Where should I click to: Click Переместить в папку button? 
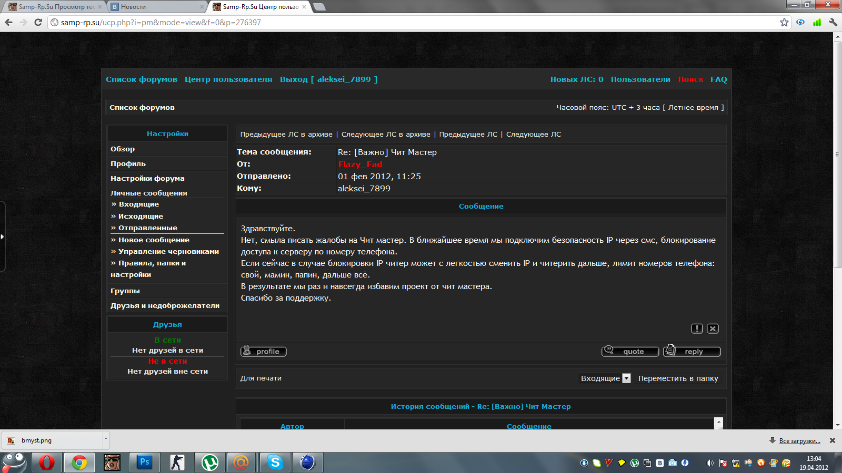(678, 378)
